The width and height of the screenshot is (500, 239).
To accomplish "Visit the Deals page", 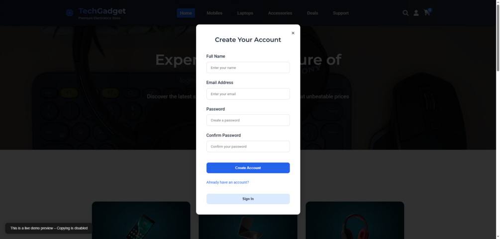I will coord(312,13).
